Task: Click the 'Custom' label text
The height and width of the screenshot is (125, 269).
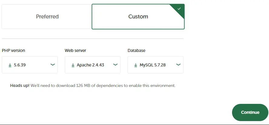Action: [x=138, y=17]
